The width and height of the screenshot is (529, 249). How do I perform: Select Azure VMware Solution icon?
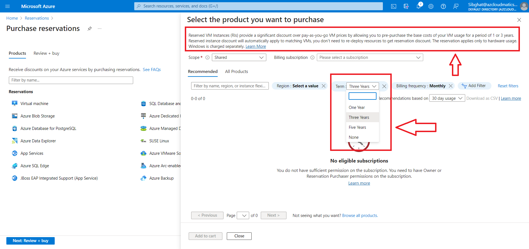(143, 153)
